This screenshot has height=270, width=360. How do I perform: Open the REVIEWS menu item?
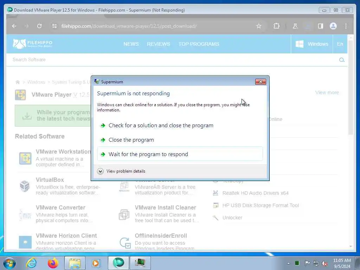tap(159, 44)
